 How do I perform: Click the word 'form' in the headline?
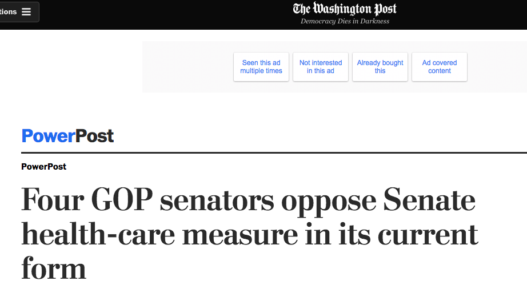tap(54, 267)
